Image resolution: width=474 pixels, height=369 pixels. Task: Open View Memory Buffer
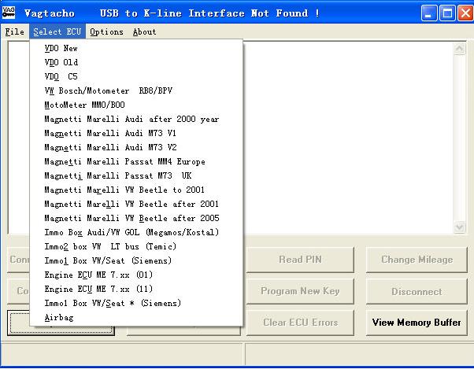pos(417,323)
